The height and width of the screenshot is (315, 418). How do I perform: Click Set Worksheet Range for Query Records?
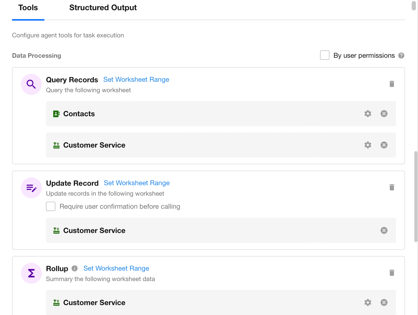136,80
